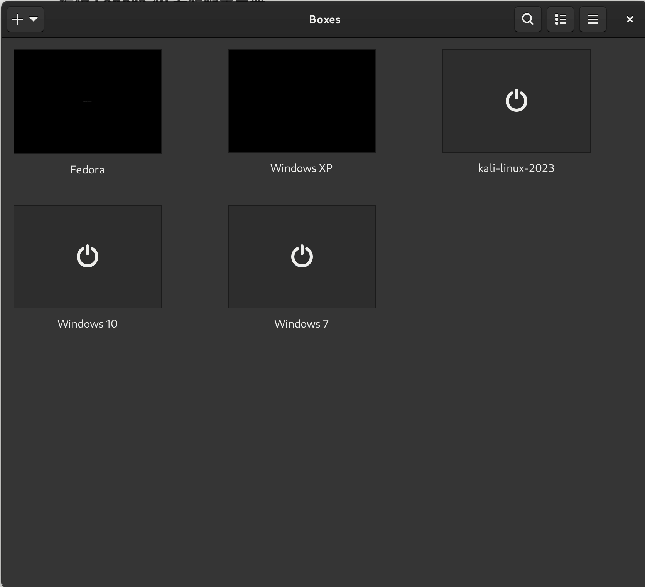The image size is (645, 587).
Task: Click the plus icon to add a box
Action: (x=17, y=19)
